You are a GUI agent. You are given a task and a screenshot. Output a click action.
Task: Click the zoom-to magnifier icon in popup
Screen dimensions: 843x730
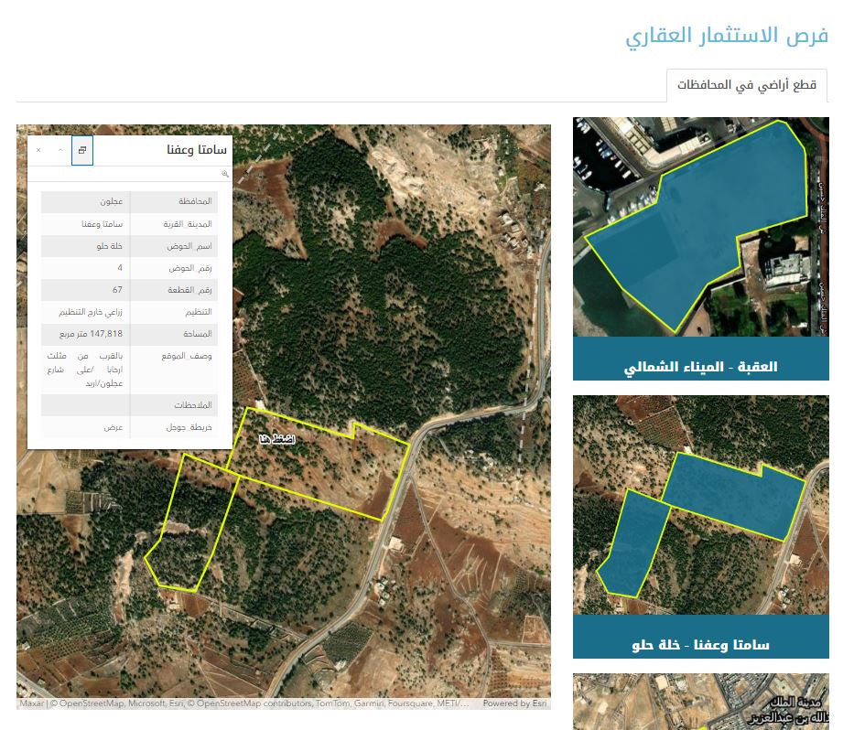point(224,174)
